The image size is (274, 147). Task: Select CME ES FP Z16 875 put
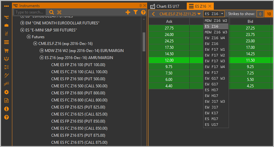(78, 135)
